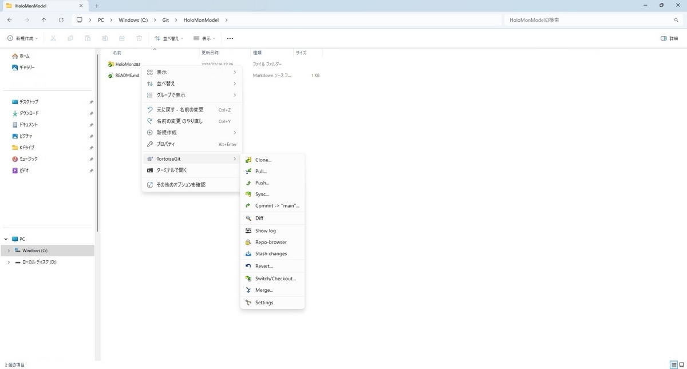Select Stash changes in TortoiseGit submenu

click(x=270, y=253)
